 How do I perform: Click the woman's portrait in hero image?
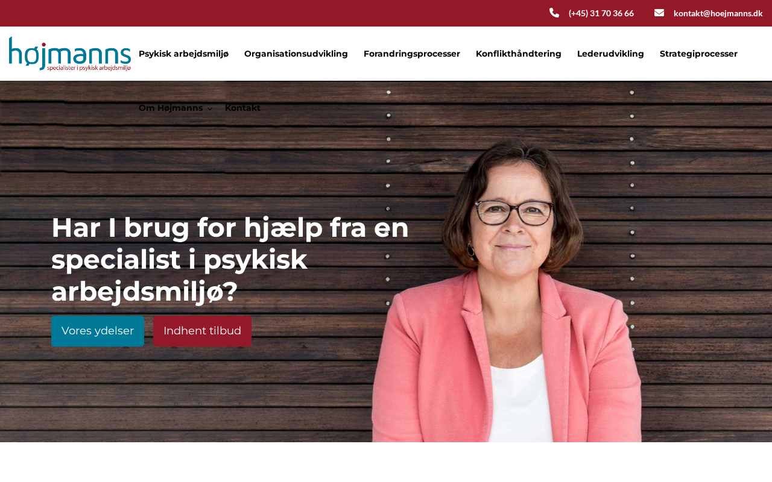(x=507, y=290)
